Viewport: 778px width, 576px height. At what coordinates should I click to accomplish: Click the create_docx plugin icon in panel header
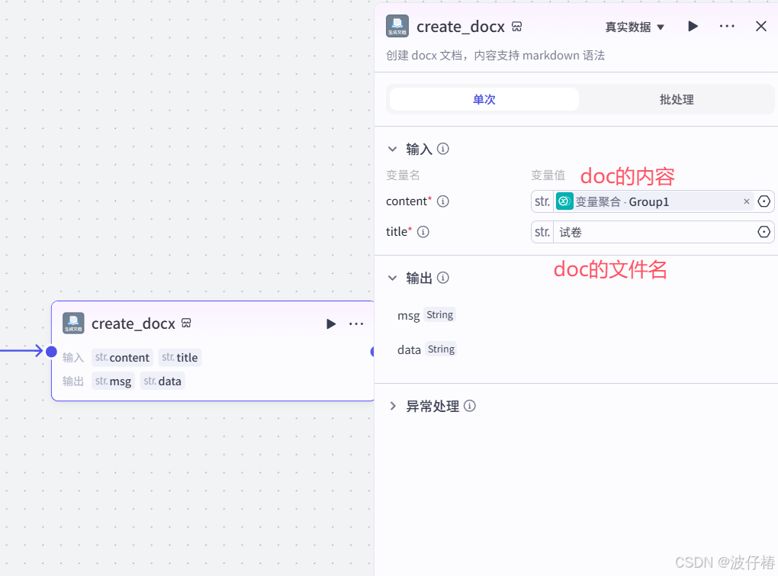397,26
